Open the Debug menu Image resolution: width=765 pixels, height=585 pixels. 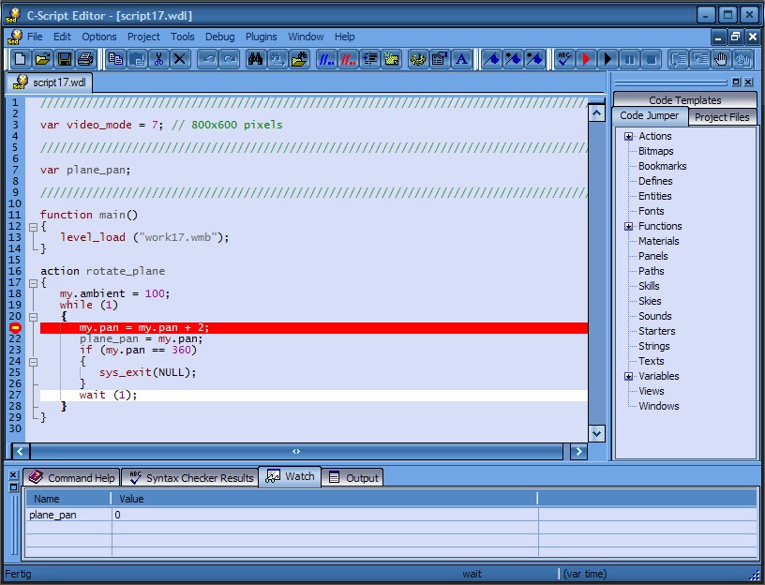click(x=219, y=37)
